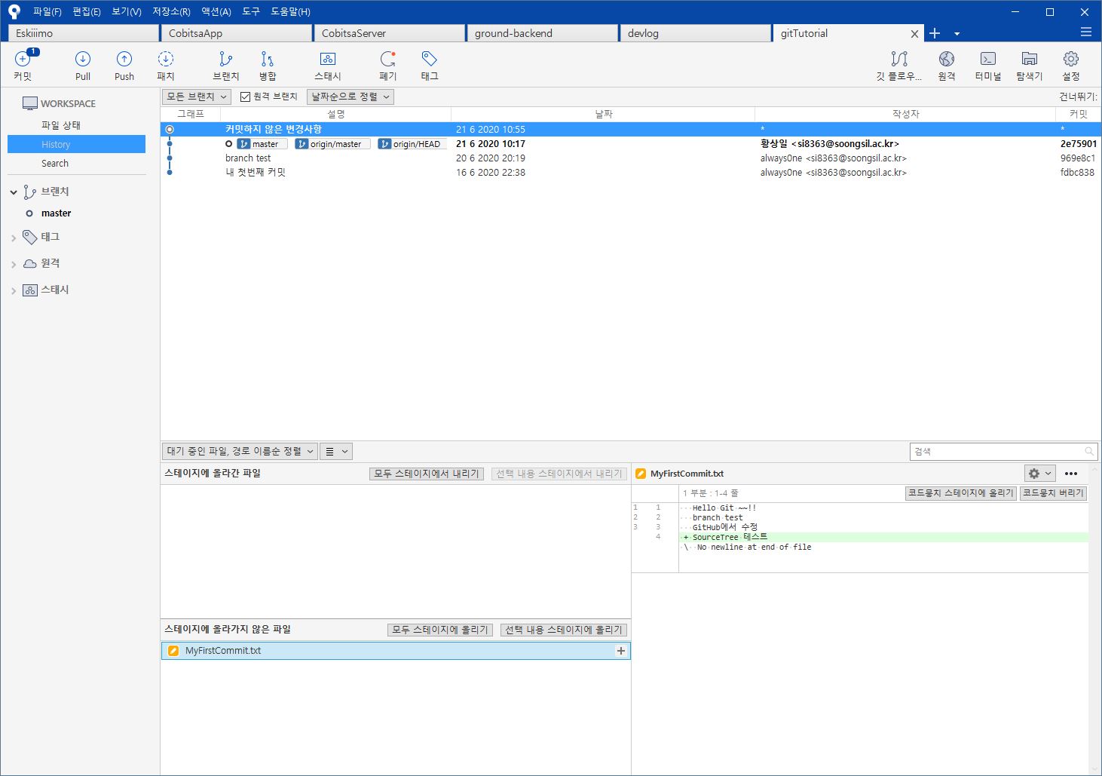Open the diff gear settings dropdown

pyautogui.click(x=1040, y=474)
